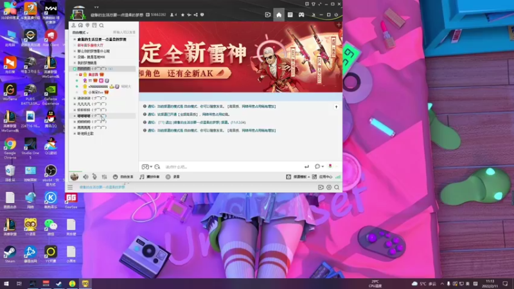
Task: Click your user avatar in bottom bar
Action: (75, 177)
